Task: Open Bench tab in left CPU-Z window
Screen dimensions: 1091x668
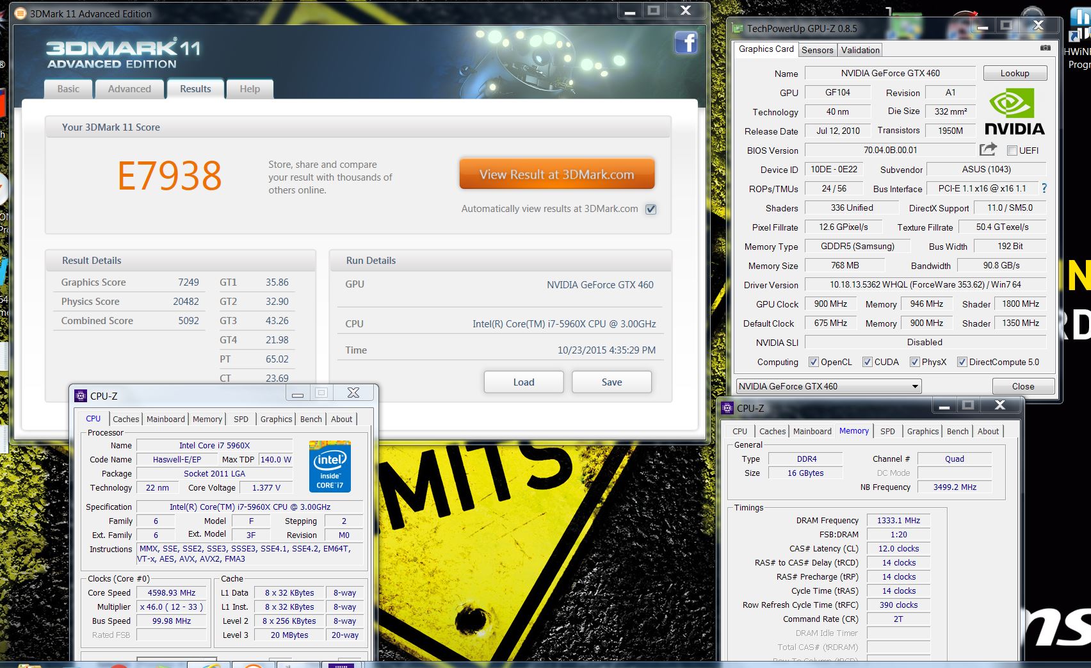Action: point(311,419)
